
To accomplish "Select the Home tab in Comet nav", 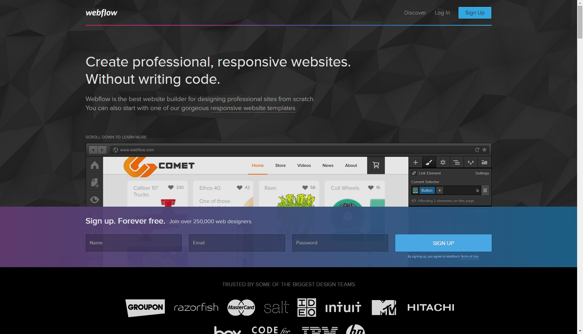I will tap(258, 165).
